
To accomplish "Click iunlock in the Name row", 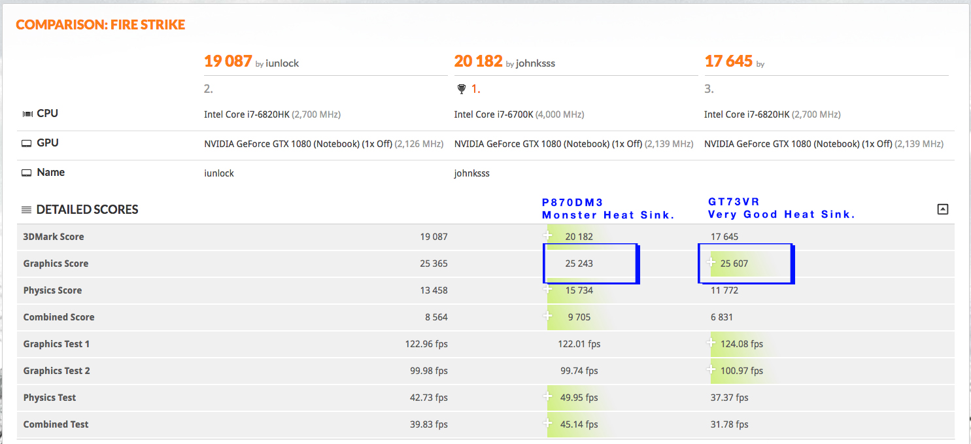I will coord(219,173).
